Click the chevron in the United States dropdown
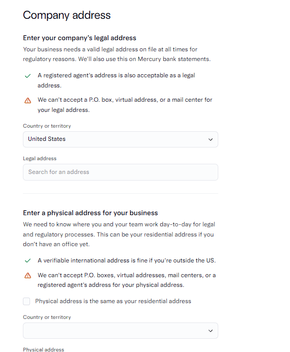Viewport: 290px width, 352px height. tap(210, 139)
